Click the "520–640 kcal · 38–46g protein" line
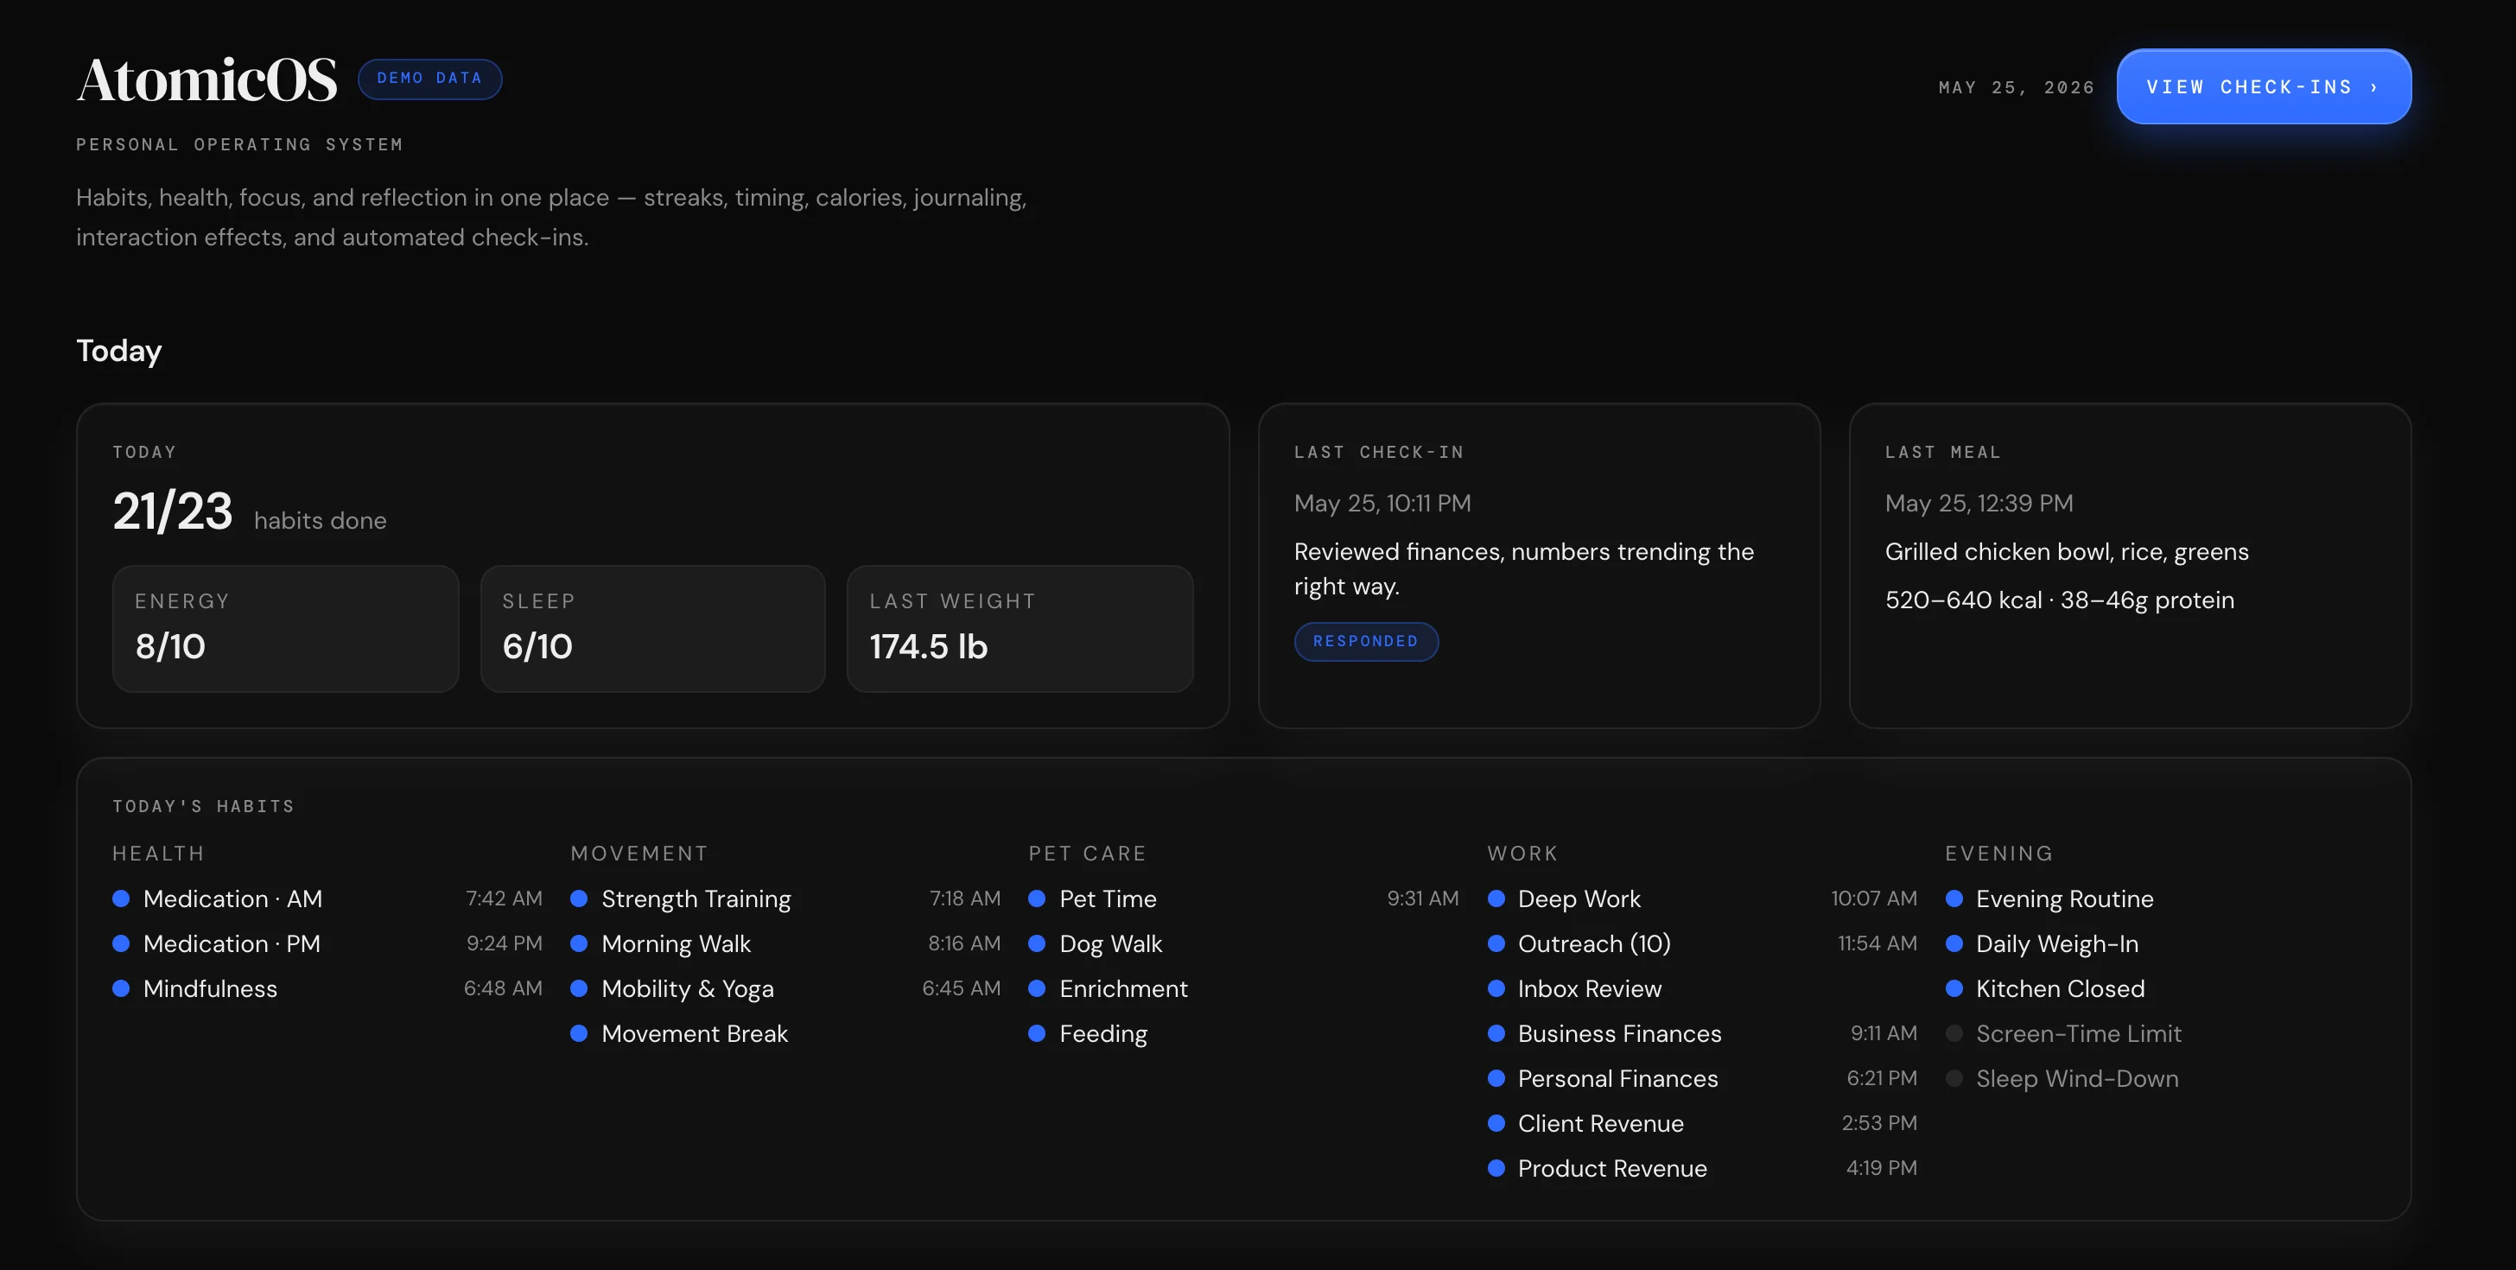The width and height of the screenshot is (2516, 1270). [2059, 600]
